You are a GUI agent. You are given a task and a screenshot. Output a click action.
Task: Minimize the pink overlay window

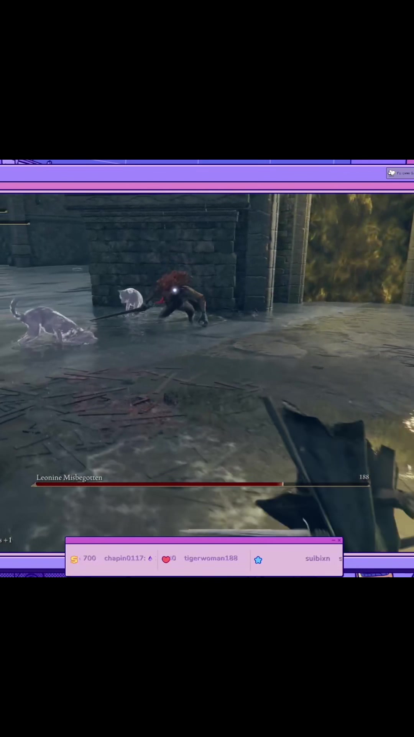point(333,540)
